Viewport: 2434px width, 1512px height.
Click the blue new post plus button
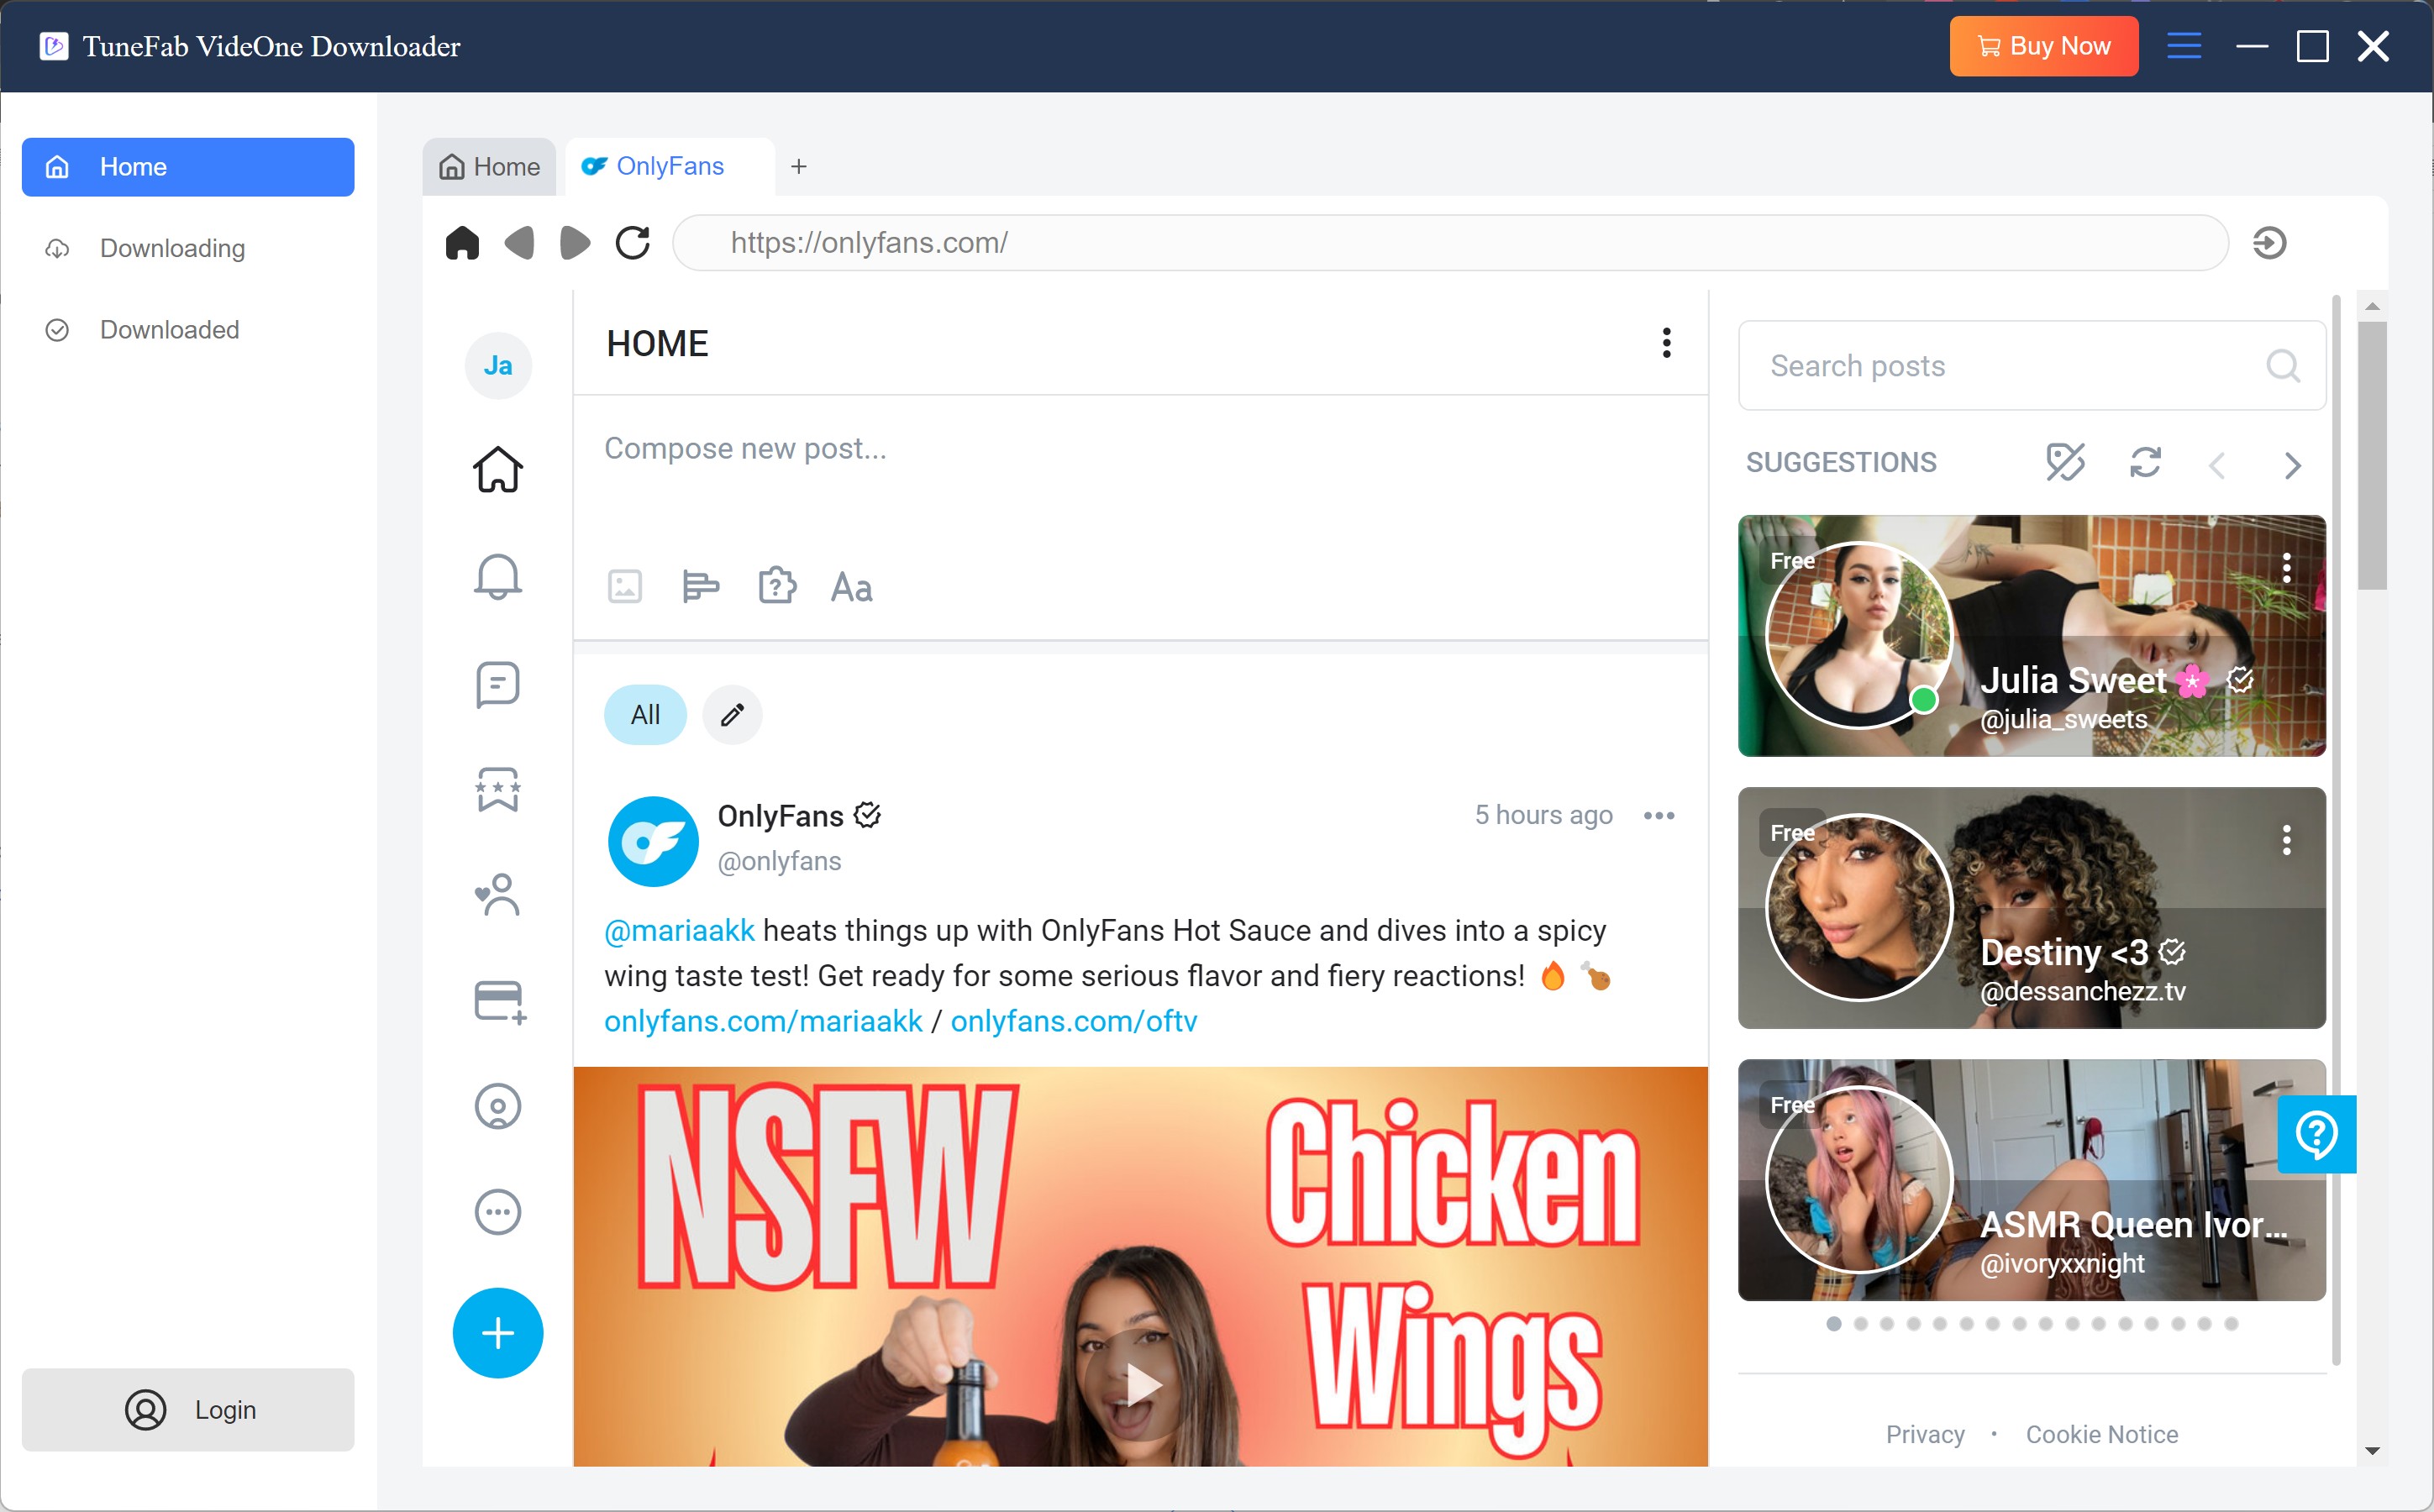click(x=498, y=1333)
